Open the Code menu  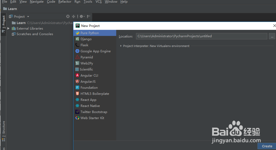(51, 2)
